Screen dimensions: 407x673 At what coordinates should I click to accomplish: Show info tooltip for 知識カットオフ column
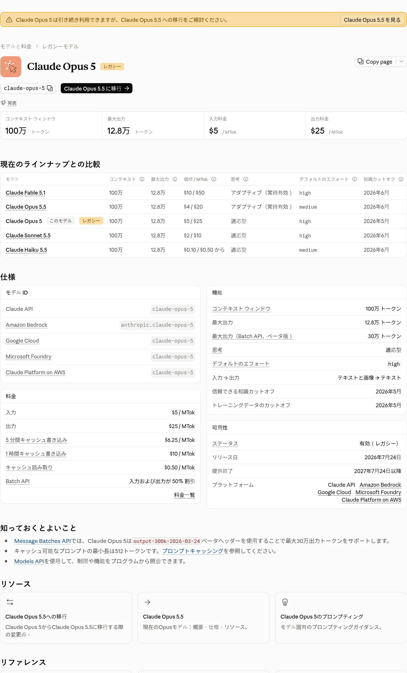[401, 179]
